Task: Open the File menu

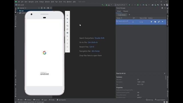Action: pos(19,2)
